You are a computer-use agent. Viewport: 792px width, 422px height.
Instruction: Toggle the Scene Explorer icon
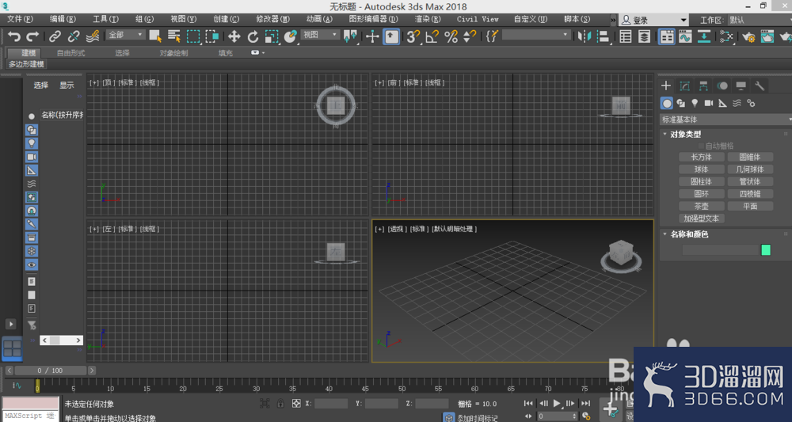tap(626, 36)
